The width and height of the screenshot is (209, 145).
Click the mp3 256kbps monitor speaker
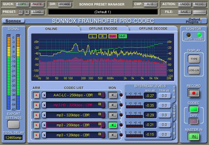point(112,125)
